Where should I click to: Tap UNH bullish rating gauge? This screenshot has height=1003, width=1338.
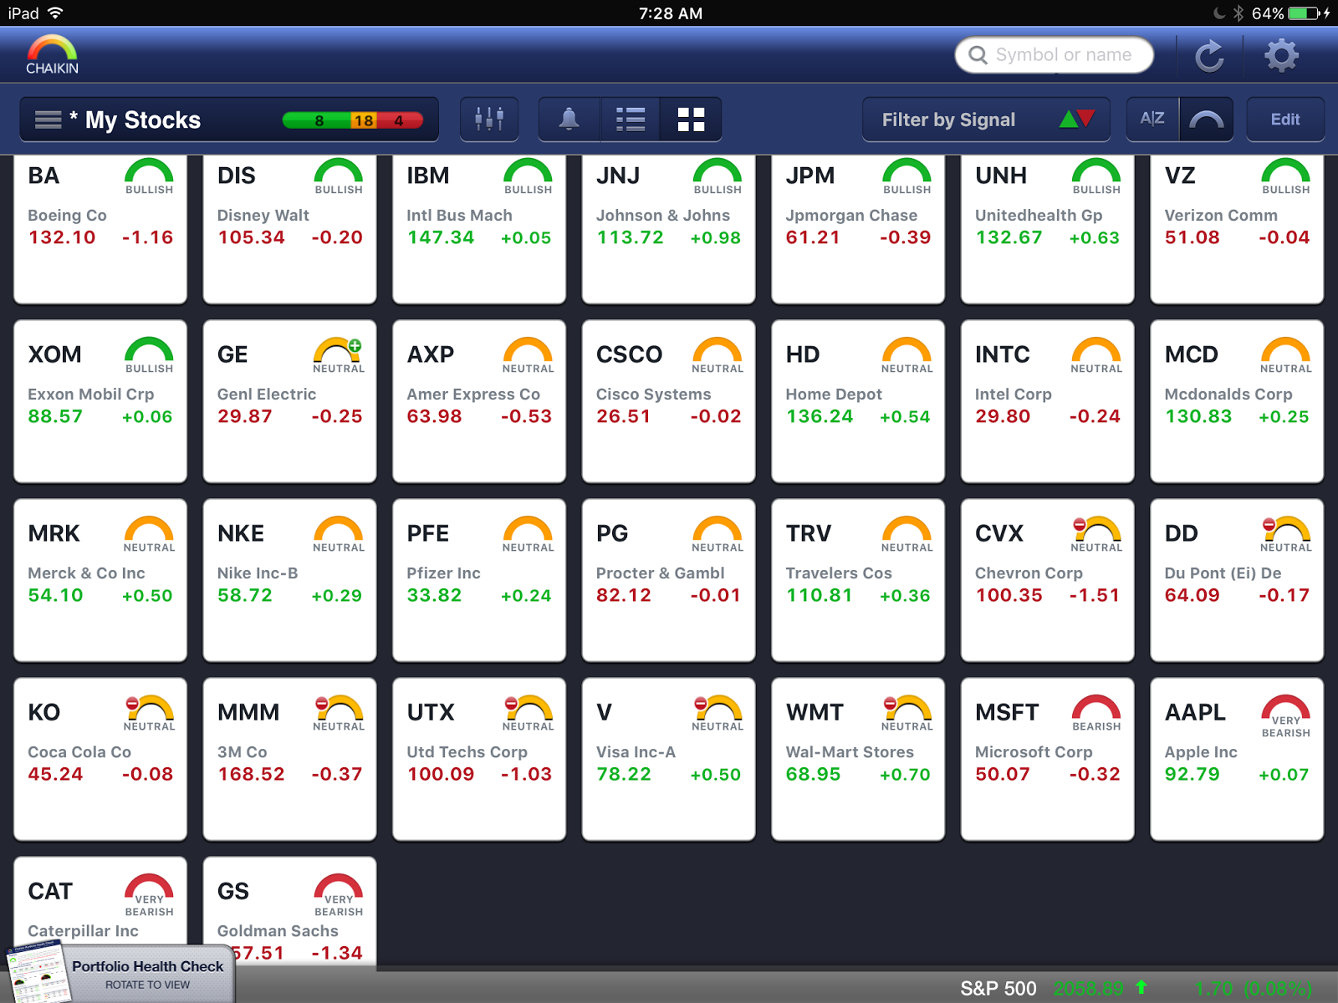click(1096, 176)
